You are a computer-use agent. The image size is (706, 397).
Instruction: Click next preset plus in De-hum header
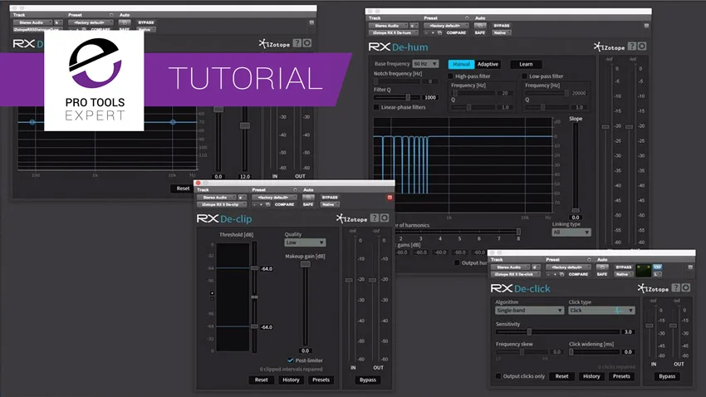tap(433, 33)
